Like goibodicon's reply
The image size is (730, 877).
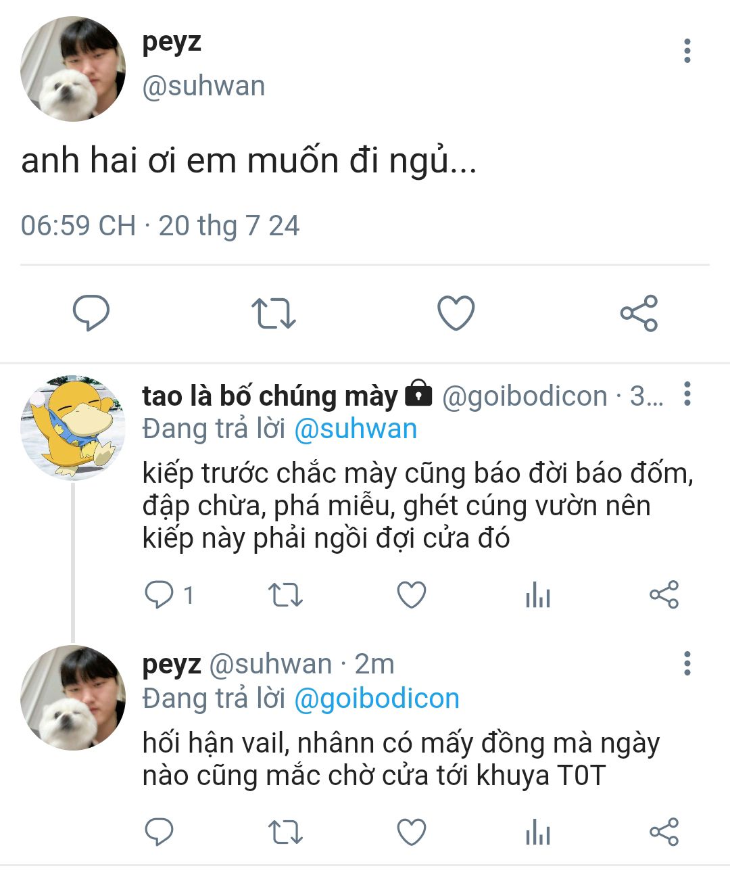click(411, 595)
